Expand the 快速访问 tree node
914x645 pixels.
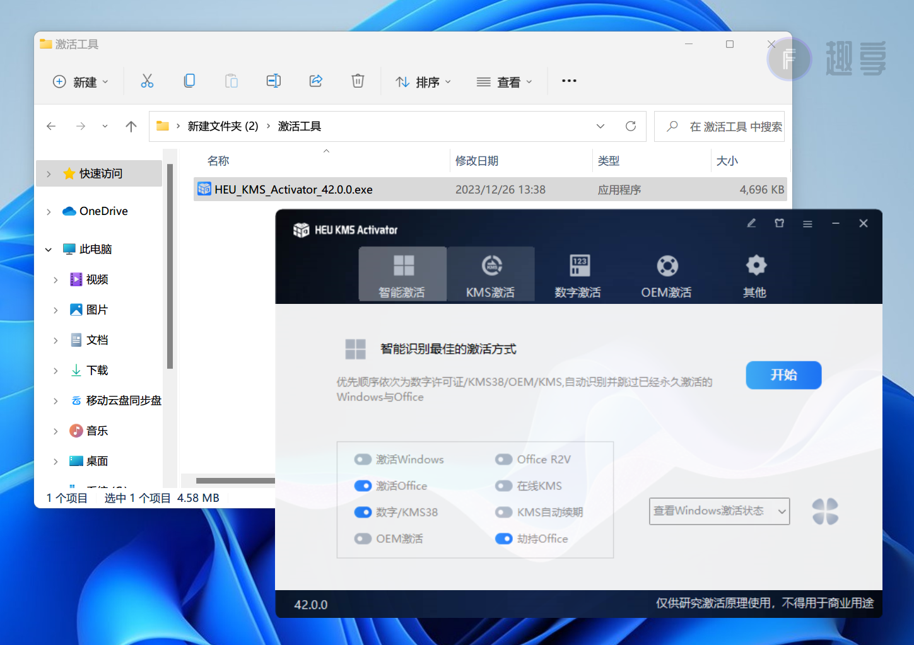tap(49, 174)
